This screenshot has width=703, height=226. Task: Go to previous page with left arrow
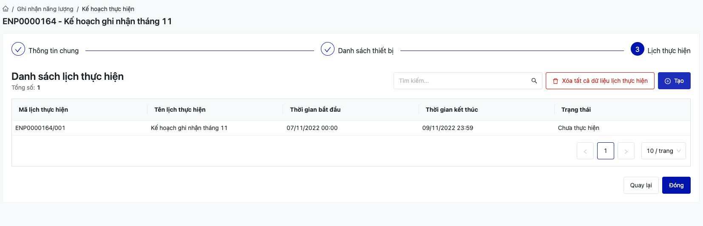(x=585, y=151)
